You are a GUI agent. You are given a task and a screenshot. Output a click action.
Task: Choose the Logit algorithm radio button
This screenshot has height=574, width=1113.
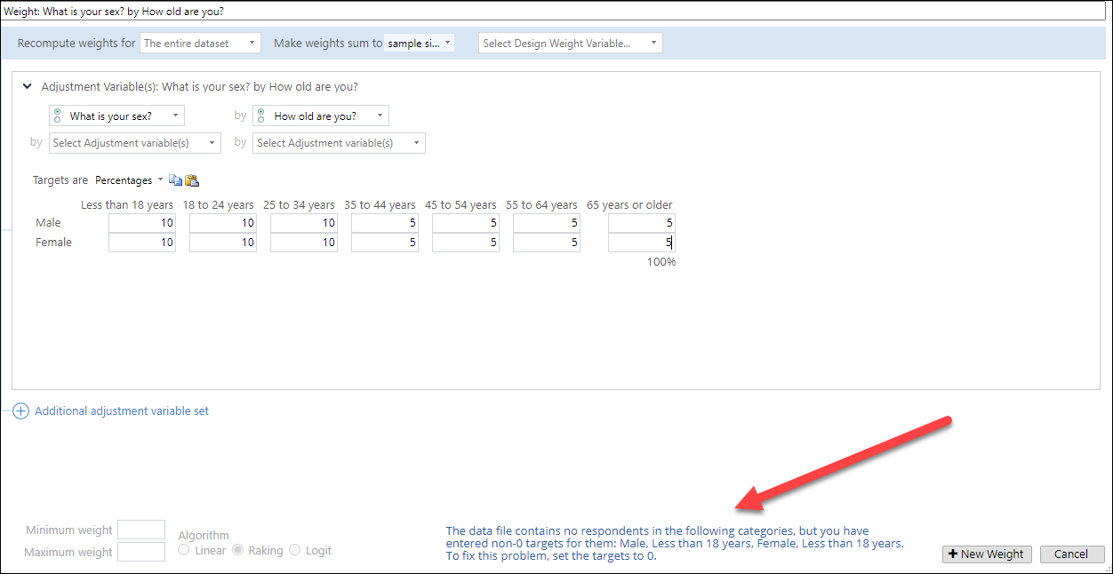tap(295, 550)
